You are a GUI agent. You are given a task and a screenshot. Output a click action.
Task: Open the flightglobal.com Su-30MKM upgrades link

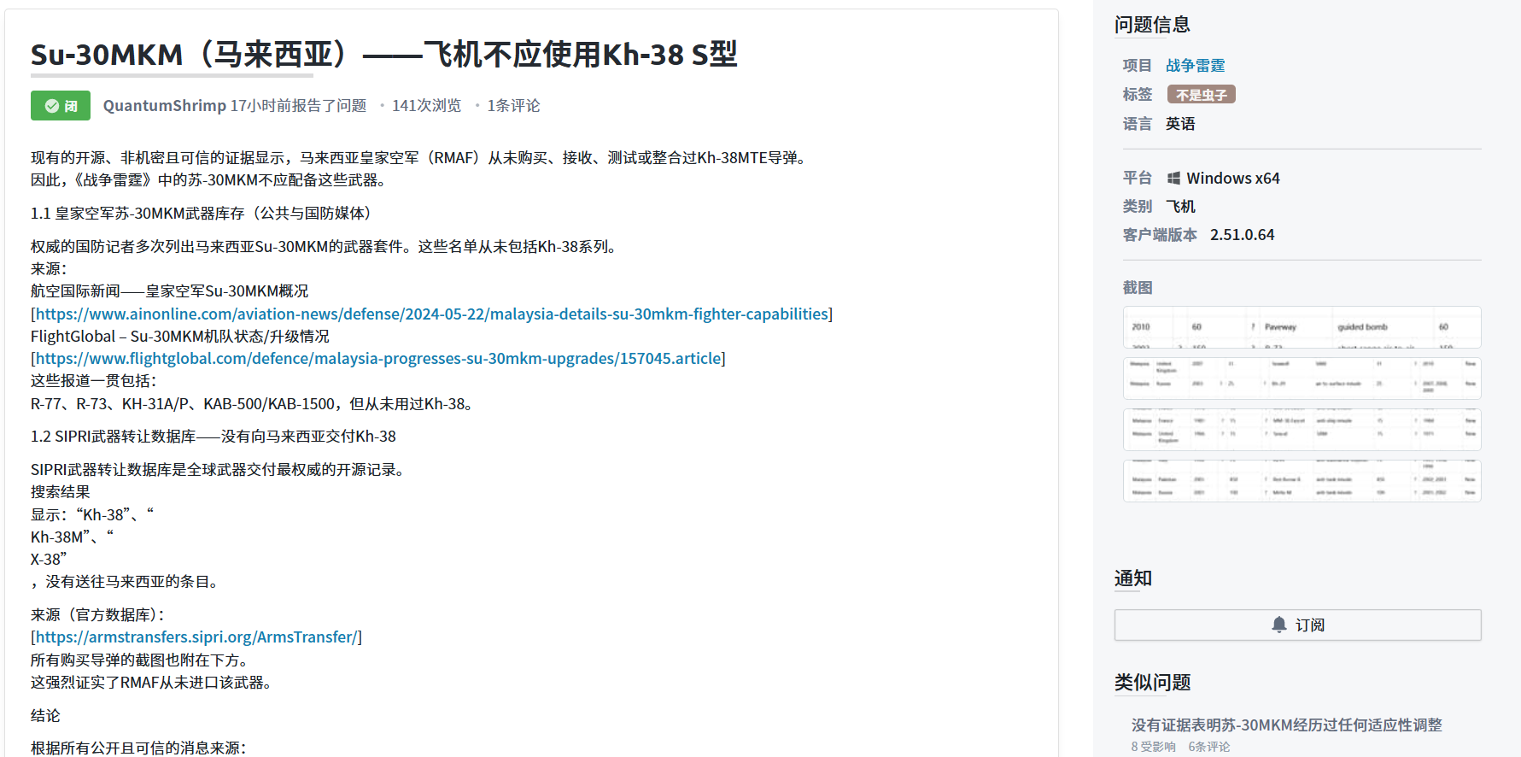378,359
